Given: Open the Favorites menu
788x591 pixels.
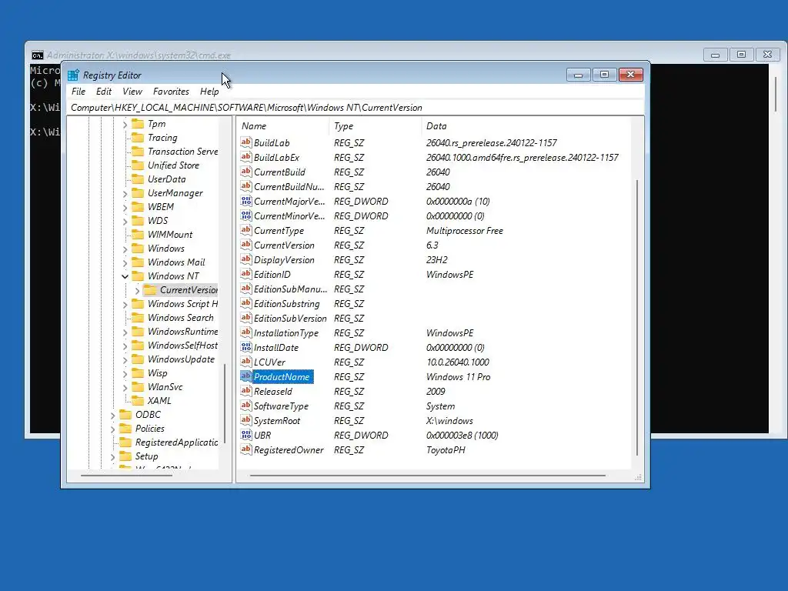Looking at the screenshot, I should [x=171, y=92].
